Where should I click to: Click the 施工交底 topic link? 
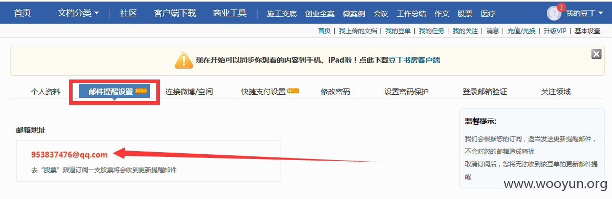coord(282,14)
